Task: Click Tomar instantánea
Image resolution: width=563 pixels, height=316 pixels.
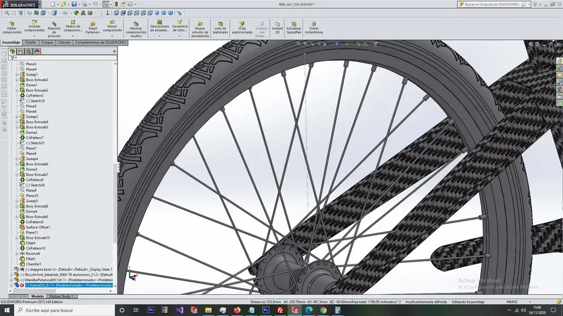Action: pos(314,28)
